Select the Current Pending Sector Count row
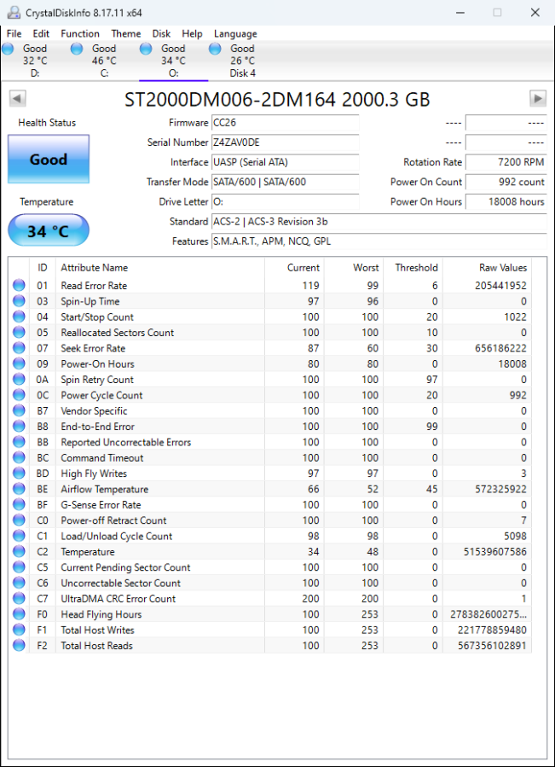This screenshot has width=555, height=767. [270, 567]
